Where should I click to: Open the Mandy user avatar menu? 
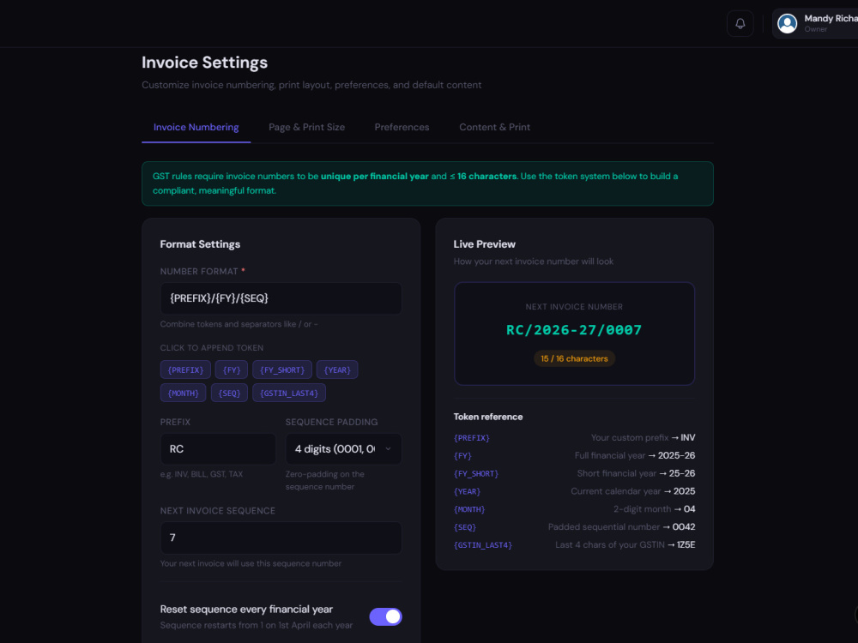click(x=787, y=23)
